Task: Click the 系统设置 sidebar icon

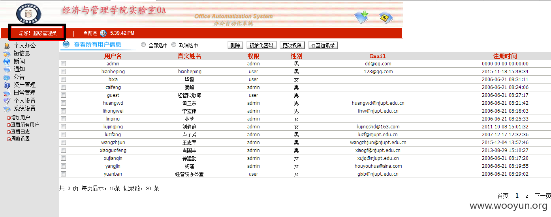Action: coord(7,109)
